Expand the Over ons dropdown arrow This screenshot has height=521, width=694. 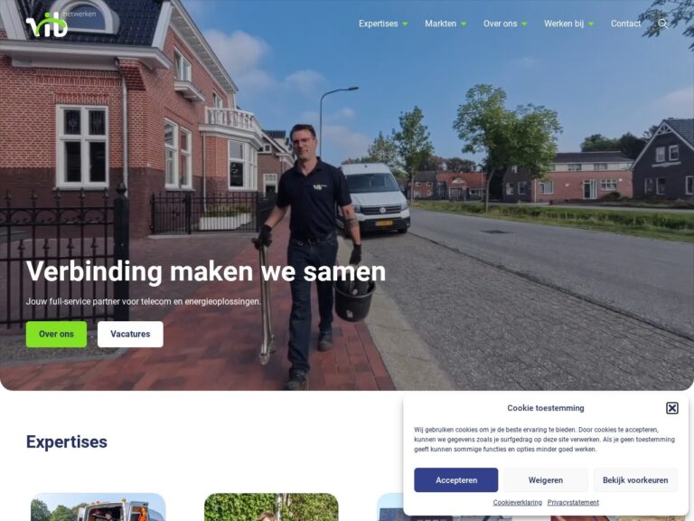524,24
